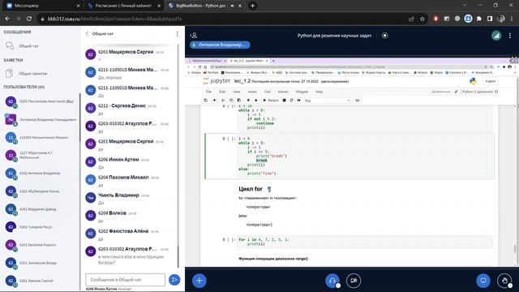Screen dimensions: 519x292
Task: Open the Kernel menu in shared Jupyter
Action: 283,92
